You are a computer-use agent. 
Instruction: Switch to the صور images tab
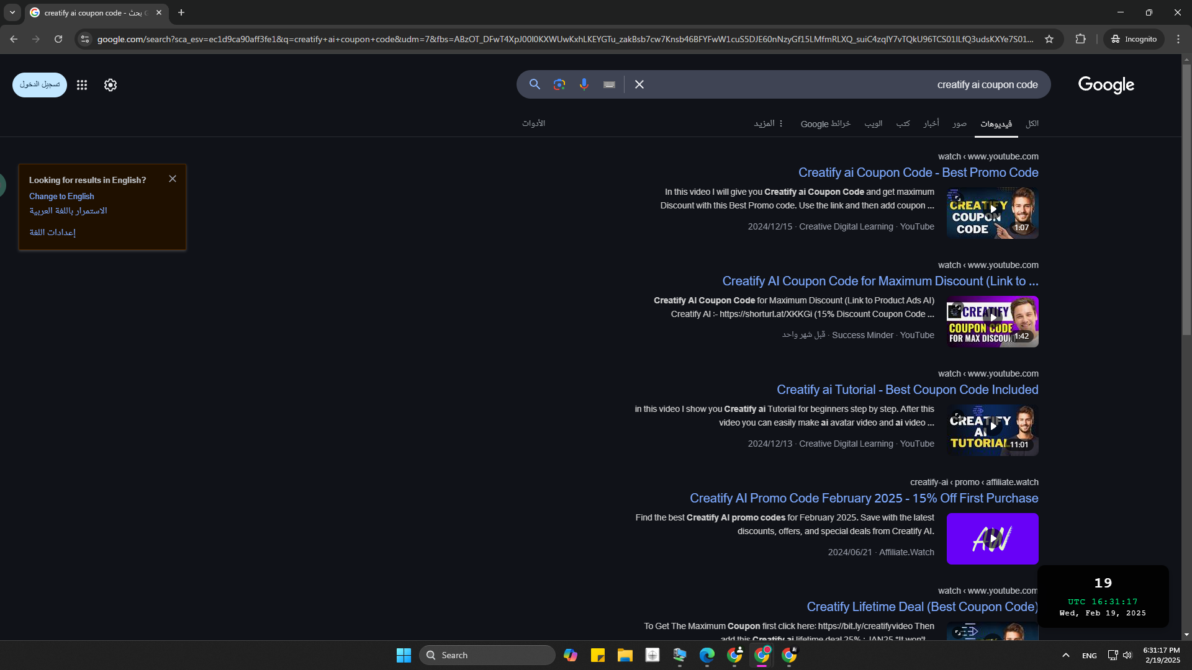[x=959, y=123]
